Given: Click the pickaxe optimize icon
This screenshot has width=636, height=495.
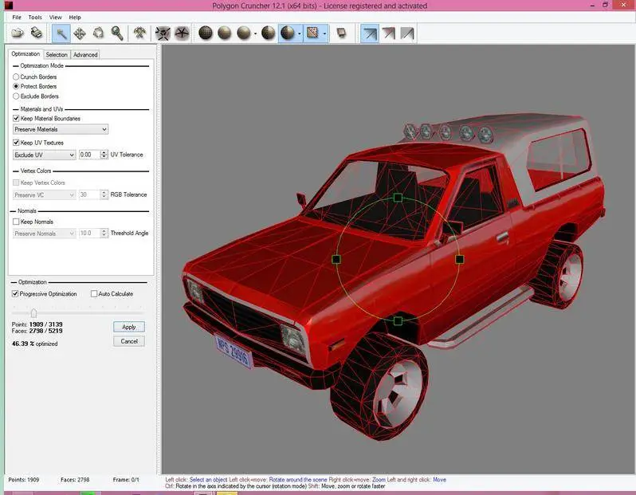Looking at the screenshot, I should [x=139, y=33].
